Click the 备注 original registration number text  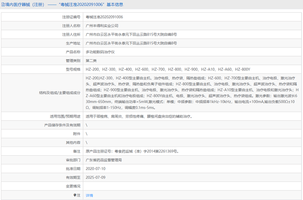(x=132, y=151)
